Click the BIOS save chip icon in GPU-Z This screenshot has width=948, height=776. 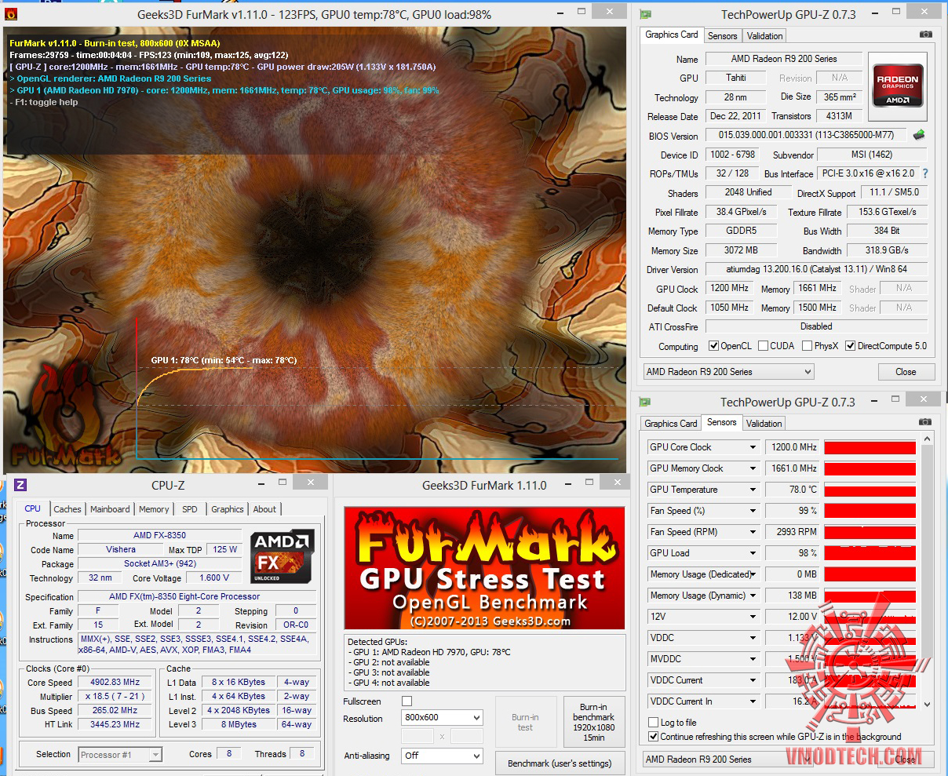(x=919, y=135)
